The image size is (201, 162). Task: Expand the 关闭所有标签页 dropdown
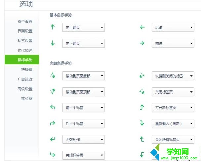pos(173,139)
